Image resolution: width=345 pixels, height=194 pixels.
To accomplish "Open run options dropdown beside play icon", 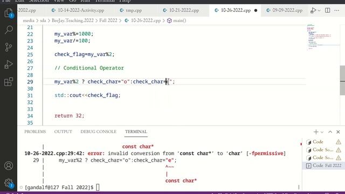I will [x=319, y=10].
